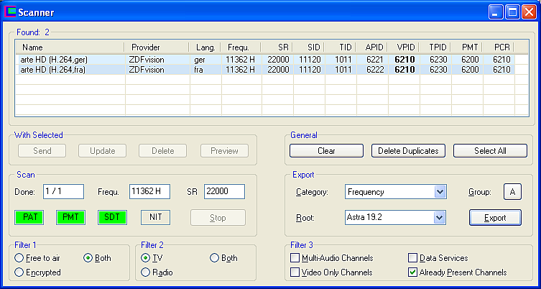Sort list by VPID column header
541x289 pixels.
click(406, 47)
